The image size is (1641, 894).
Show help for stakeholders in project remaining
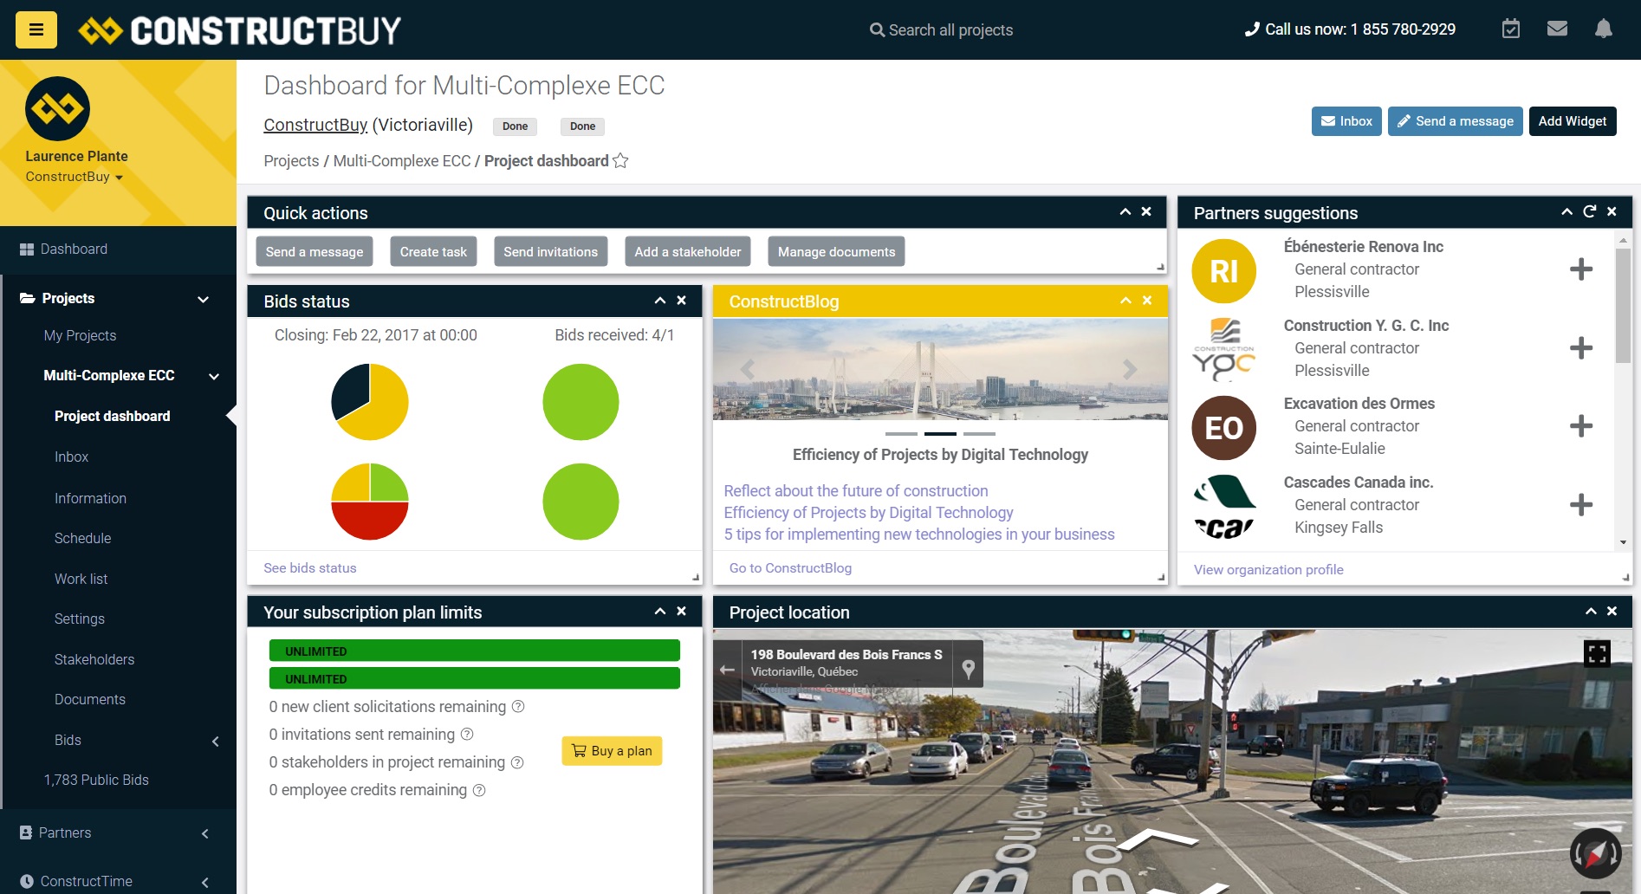[517, 762]
